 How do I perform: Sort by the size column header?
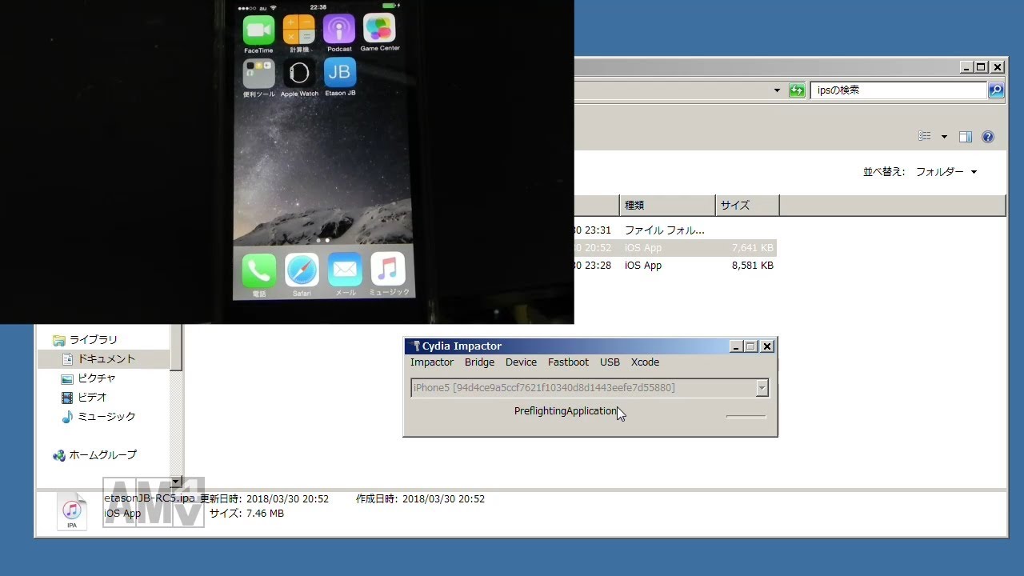(x=747, y=206)
